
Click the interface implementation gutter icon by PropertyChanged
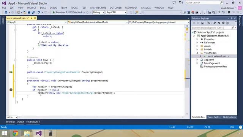point(11,72)
